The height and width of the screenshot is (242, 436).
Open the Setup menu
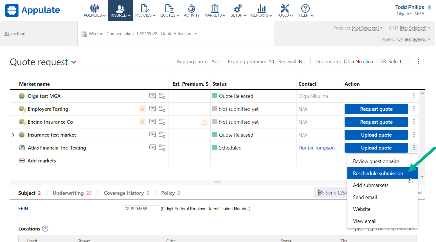238,11
